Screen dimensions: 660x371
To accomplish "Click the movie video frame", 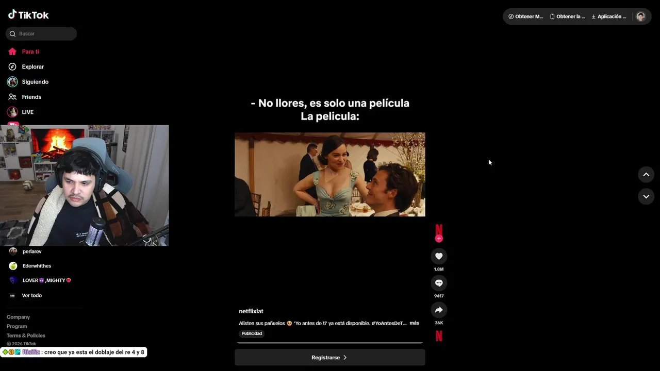I will [x=330, y=175].
